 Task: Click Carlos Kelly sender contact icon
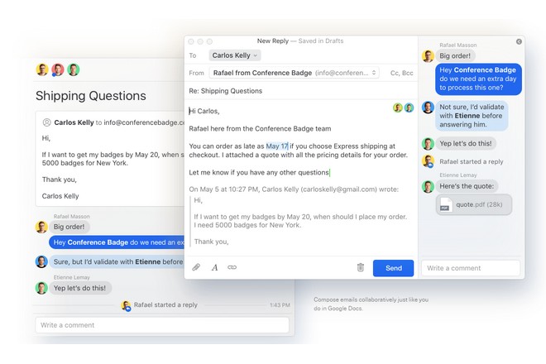(x=46, y=122)
